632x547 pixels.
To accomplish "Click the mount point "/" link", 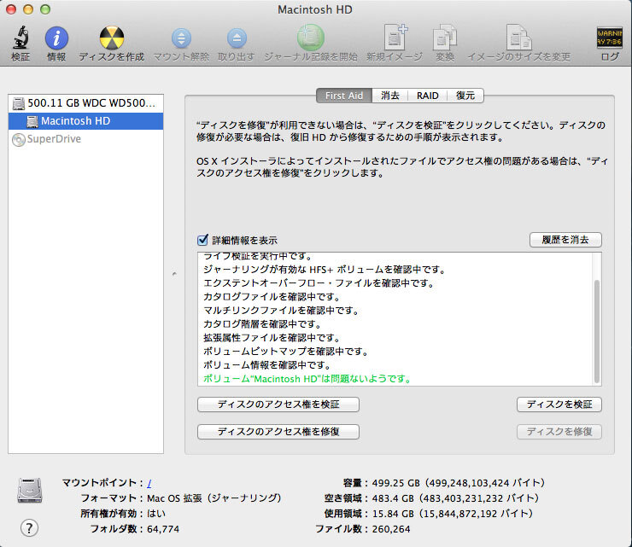I will tap(149, 483).
